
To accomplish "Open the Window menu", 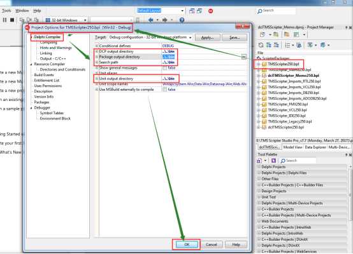I will pyautogui.click(x=22, y=11).
